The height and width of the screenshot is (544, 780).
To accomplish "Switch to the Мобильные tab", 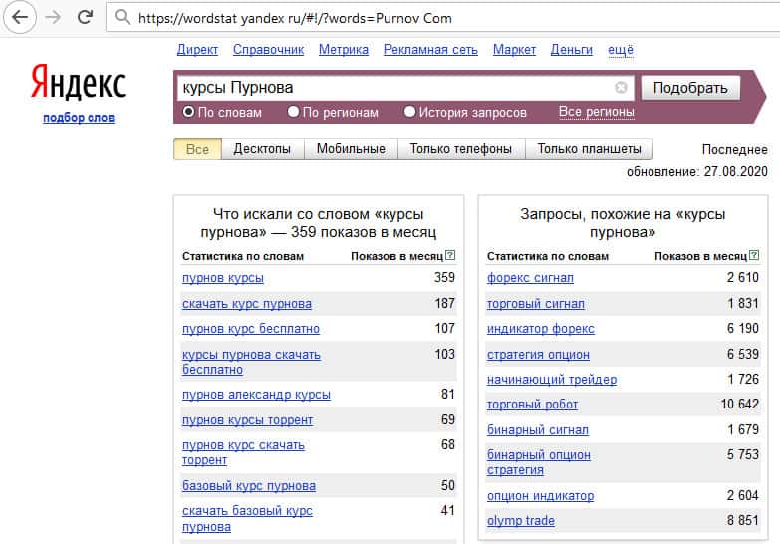I will (x=351, y=149).
